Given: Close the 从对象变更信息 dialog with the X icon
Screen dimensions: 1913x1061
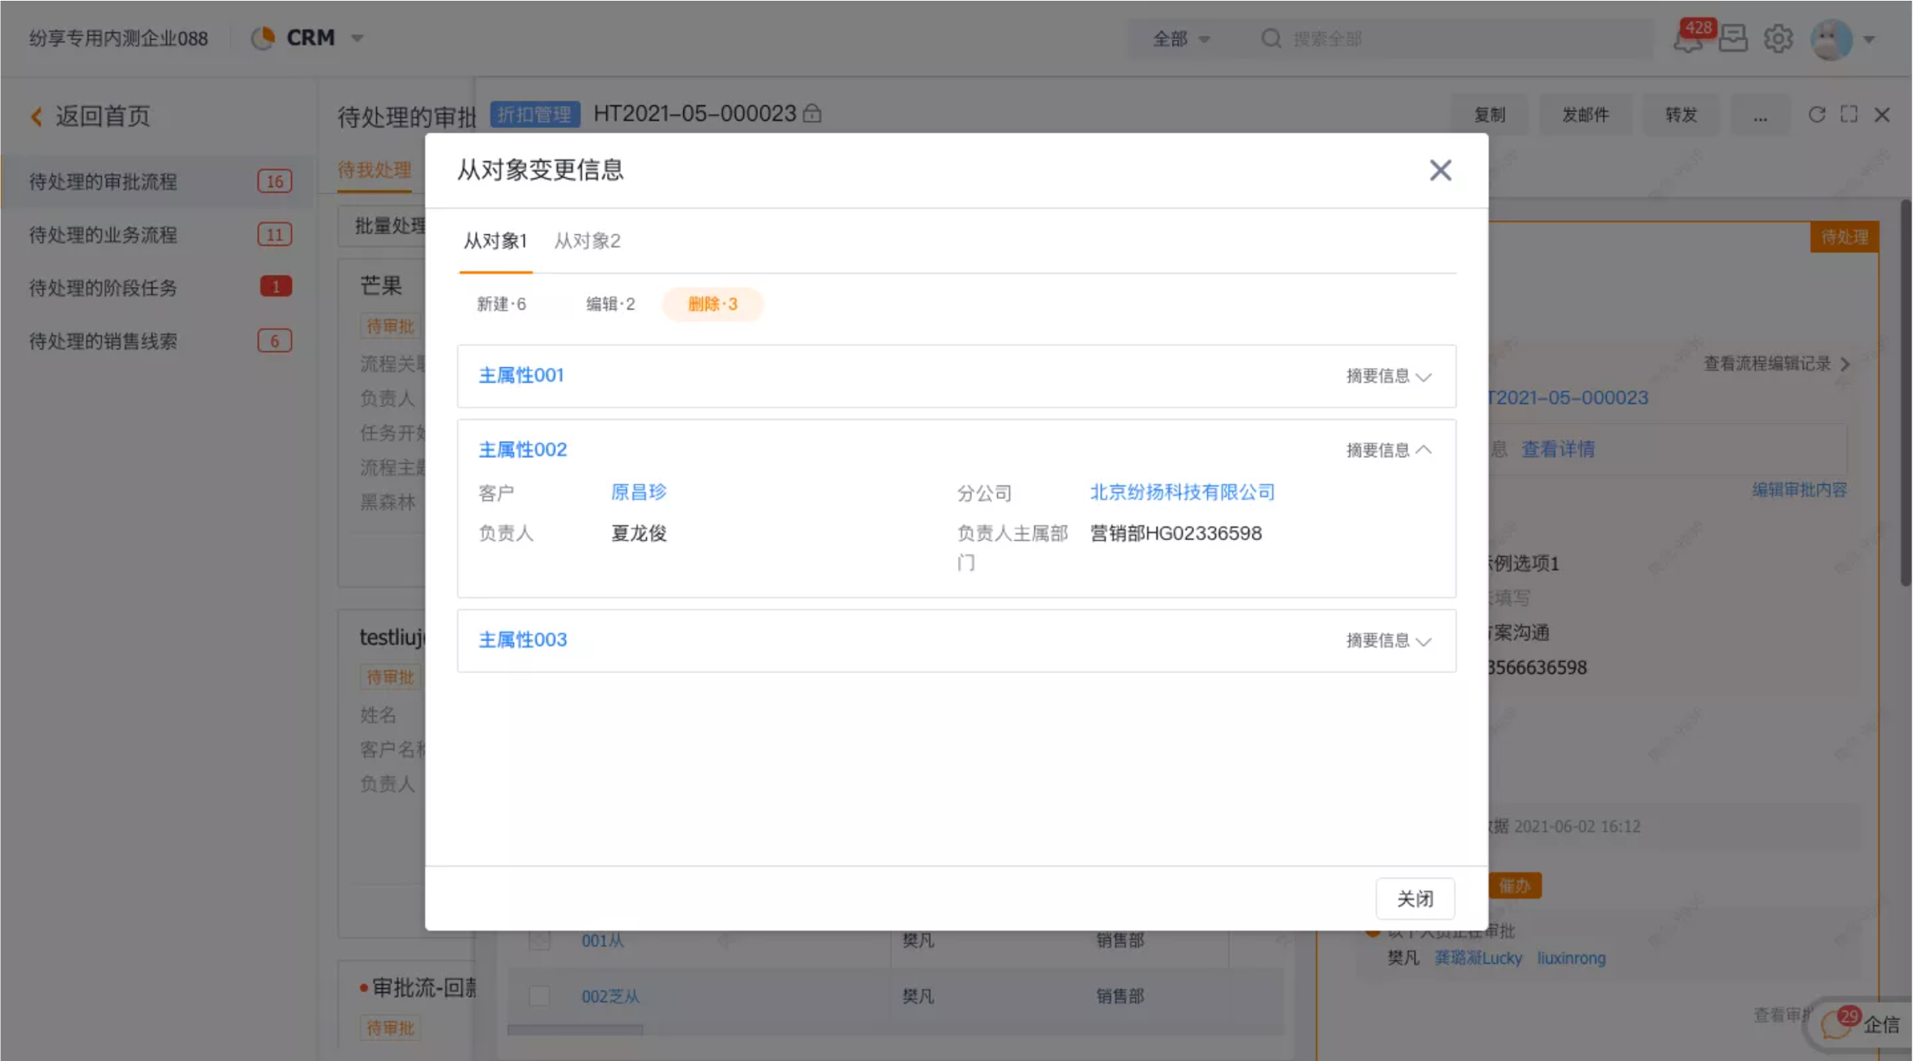Looking at the screenshot, I should pos(1440,170).
